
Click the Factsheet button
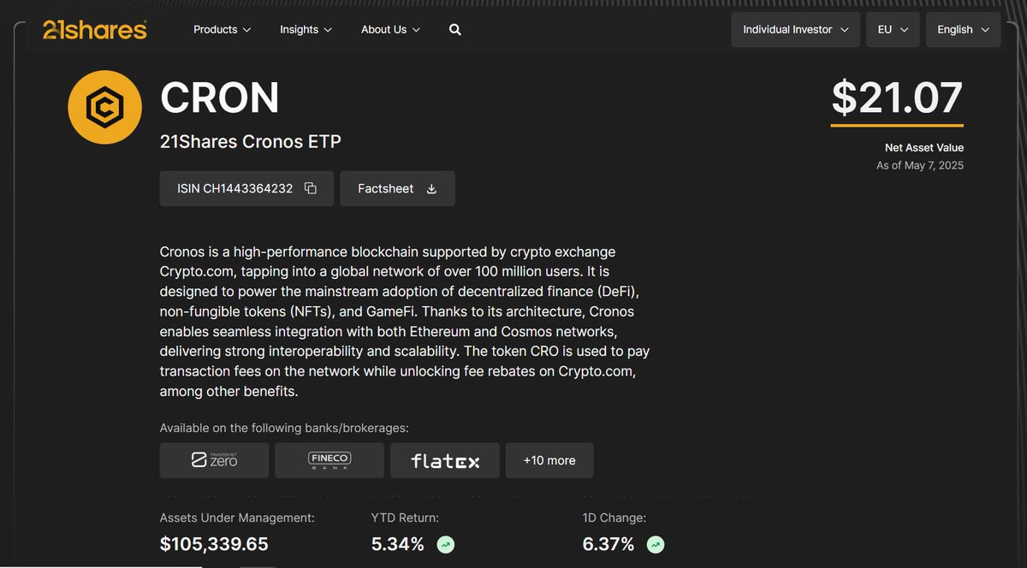pyautogui.click(x=397, y=188)
